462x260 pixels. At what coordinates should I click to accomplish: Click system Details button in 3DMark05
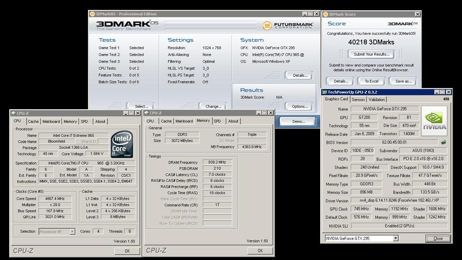300,75
